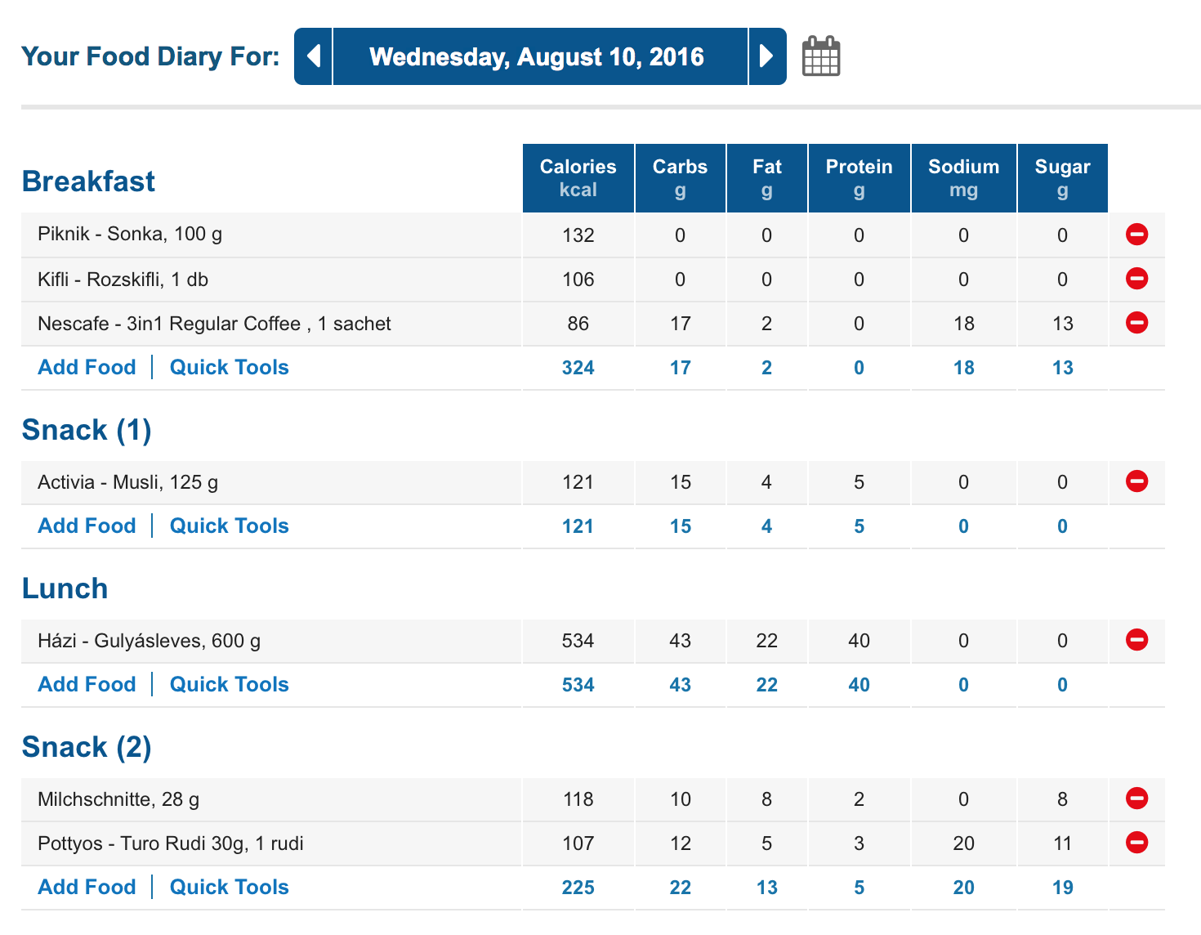Go to the previous day arrow
Viewport: 1201px width, 935px height.
click(x=313, y=56)
